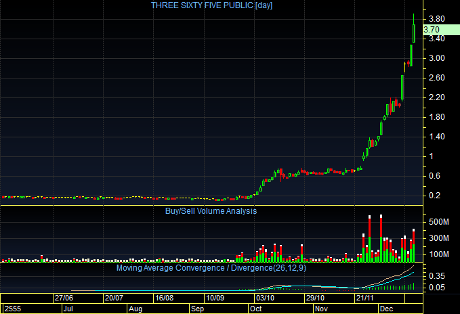Click the 2.20 price axis label

(436, 97)
